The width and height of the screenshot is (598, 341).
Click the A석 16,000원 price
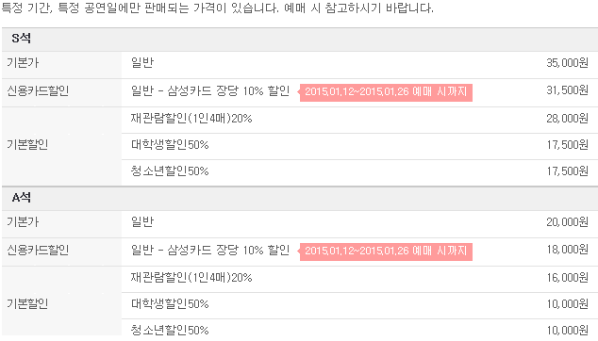(567, 278)
